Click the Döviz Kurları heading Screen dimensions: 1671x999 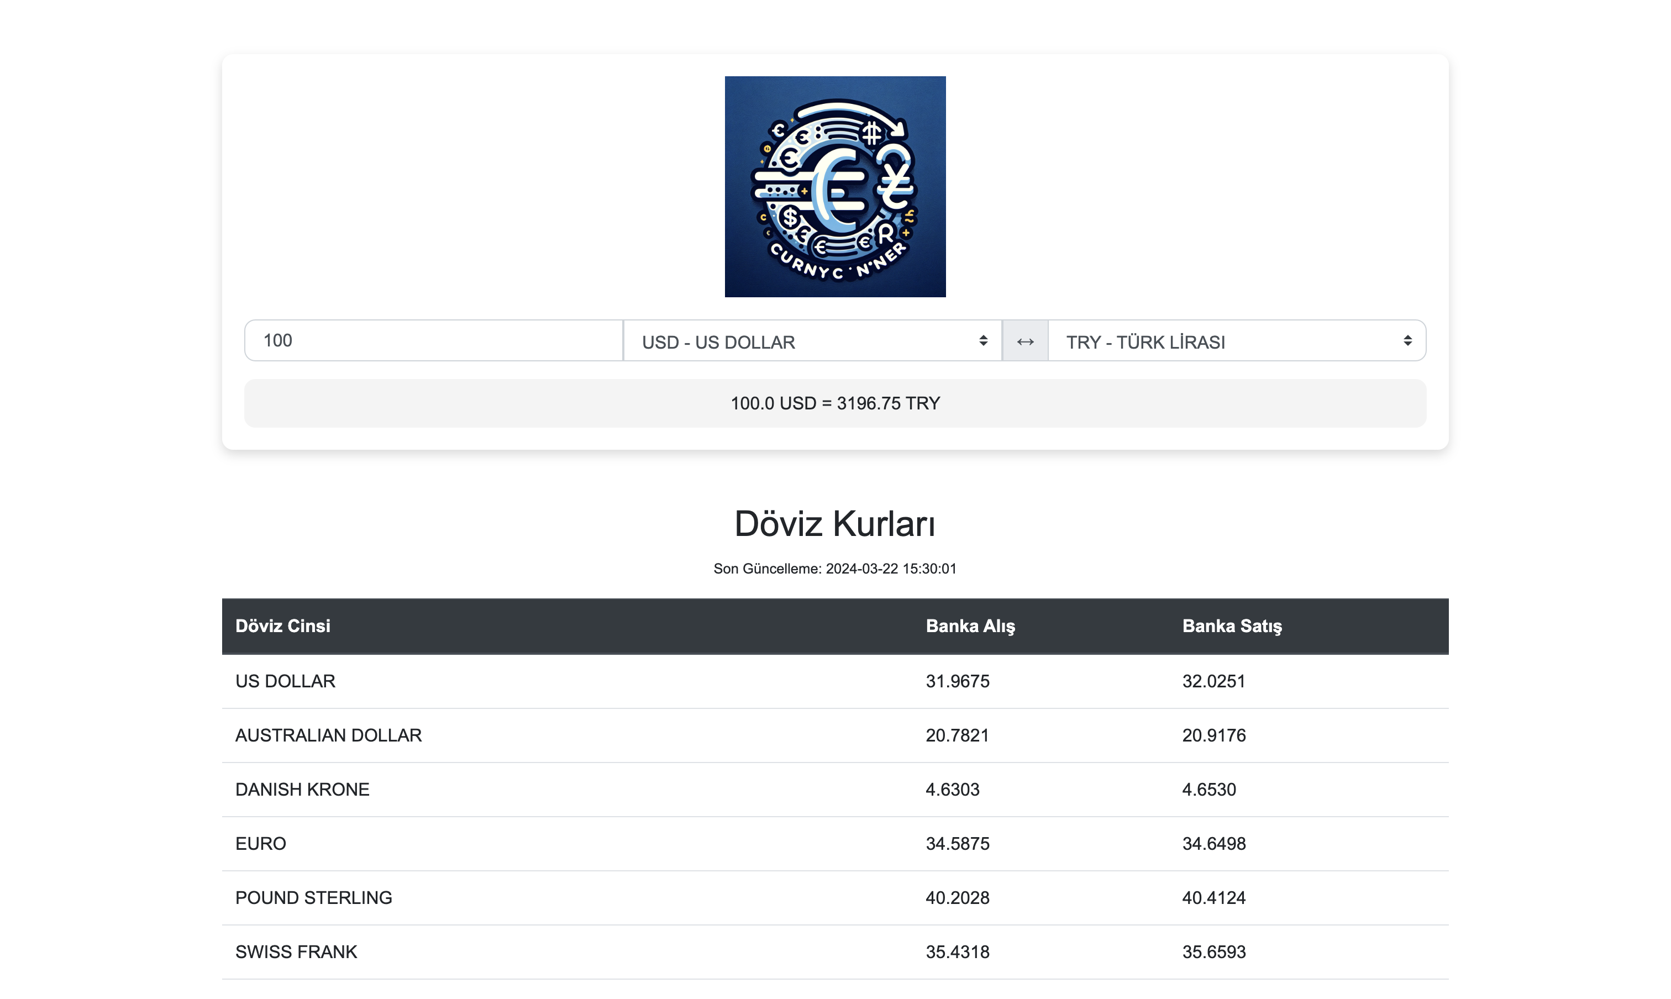[x=835, y=524]
